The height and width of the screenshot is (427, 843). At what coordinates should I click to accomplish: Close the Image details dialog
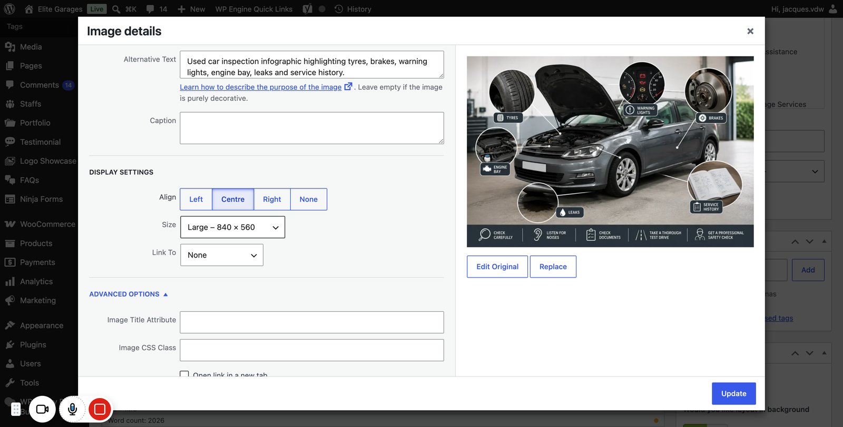point(750,31)
